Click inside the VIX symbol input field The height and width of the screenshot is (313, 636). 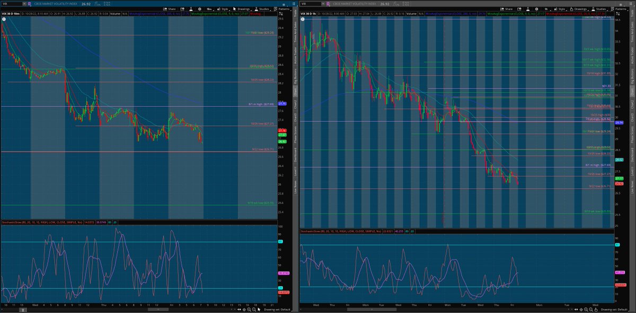12,4
